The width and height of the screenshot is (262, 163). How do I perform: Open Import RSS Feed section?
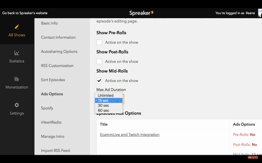click(x=55, y=150)
